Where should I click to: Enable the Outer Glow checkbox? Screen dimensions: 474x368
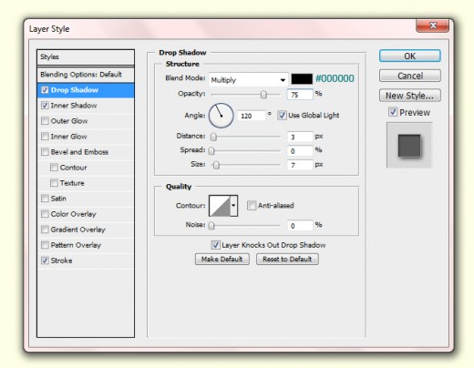point(45,121)
